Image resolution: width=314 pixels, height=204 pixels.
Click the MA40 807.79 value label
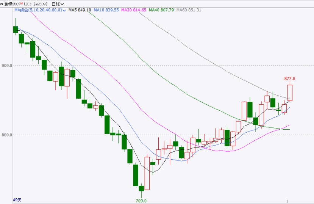pos(161,10)
